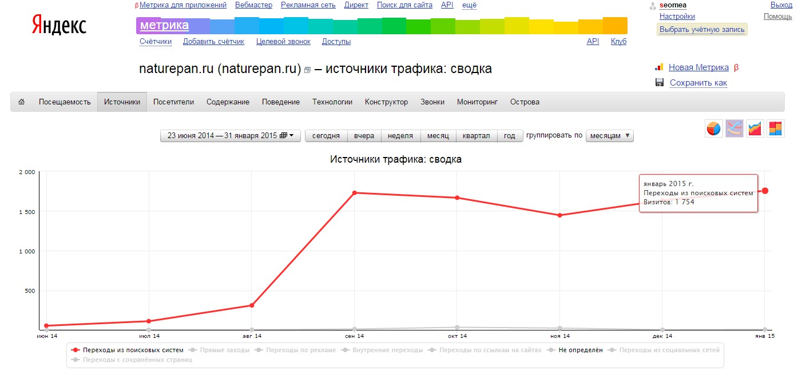798x375 pixels.
Task: Toggle Переходы по рекламе legend series
Action: coord(295,350)
